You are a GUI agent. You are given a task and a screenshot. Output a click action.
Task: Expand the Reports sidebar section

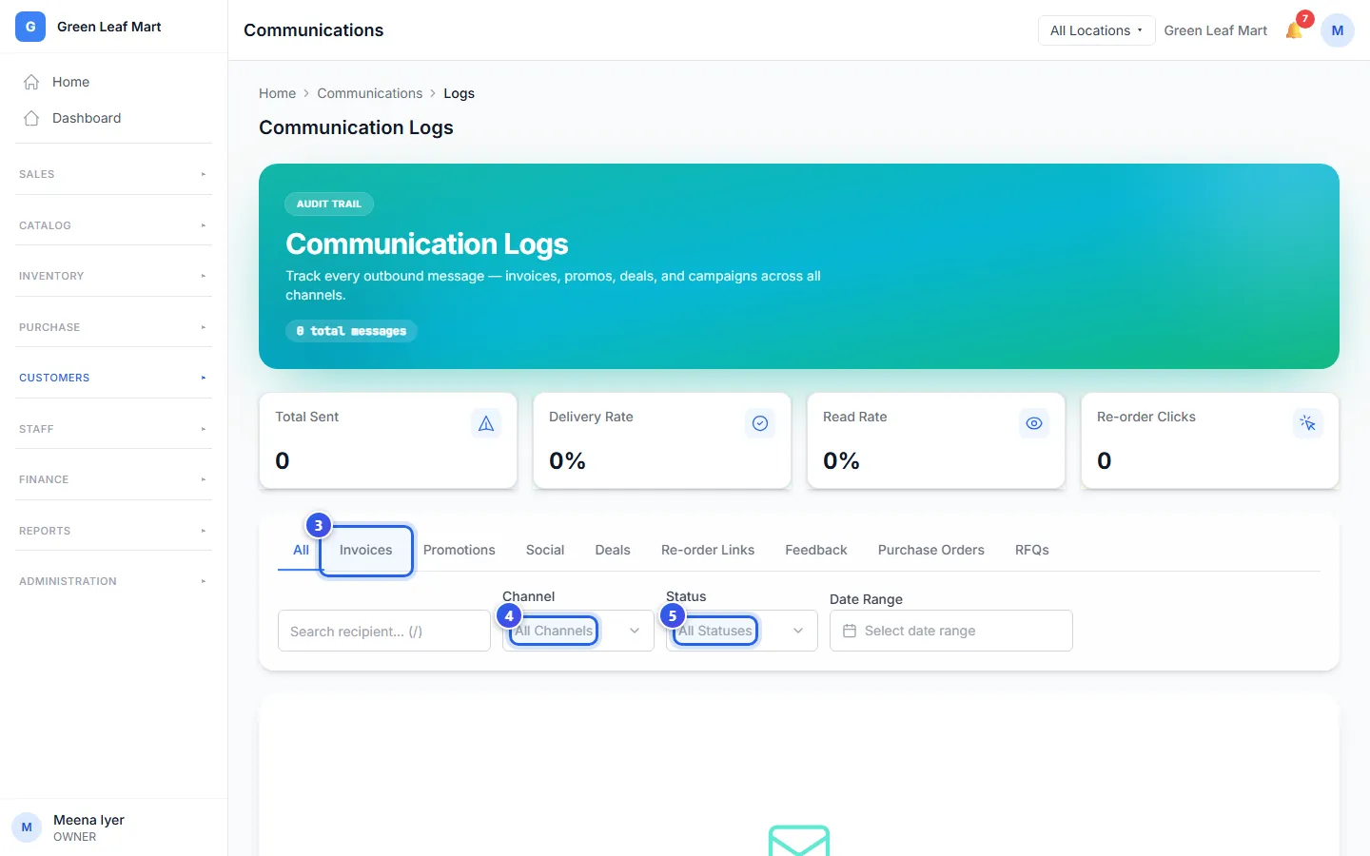(x=113, y=531)
